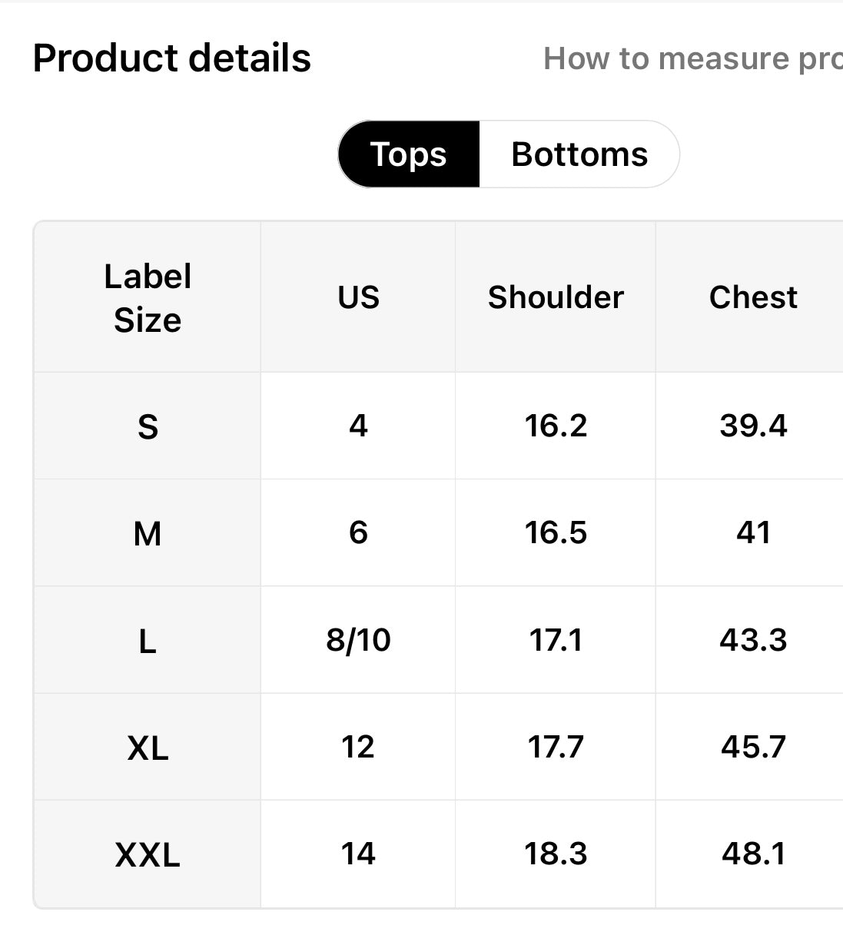Viewport: 843px width, 935px height.
Task: Click the chest value 39.4 cell
Action: [x=753, y=426]
